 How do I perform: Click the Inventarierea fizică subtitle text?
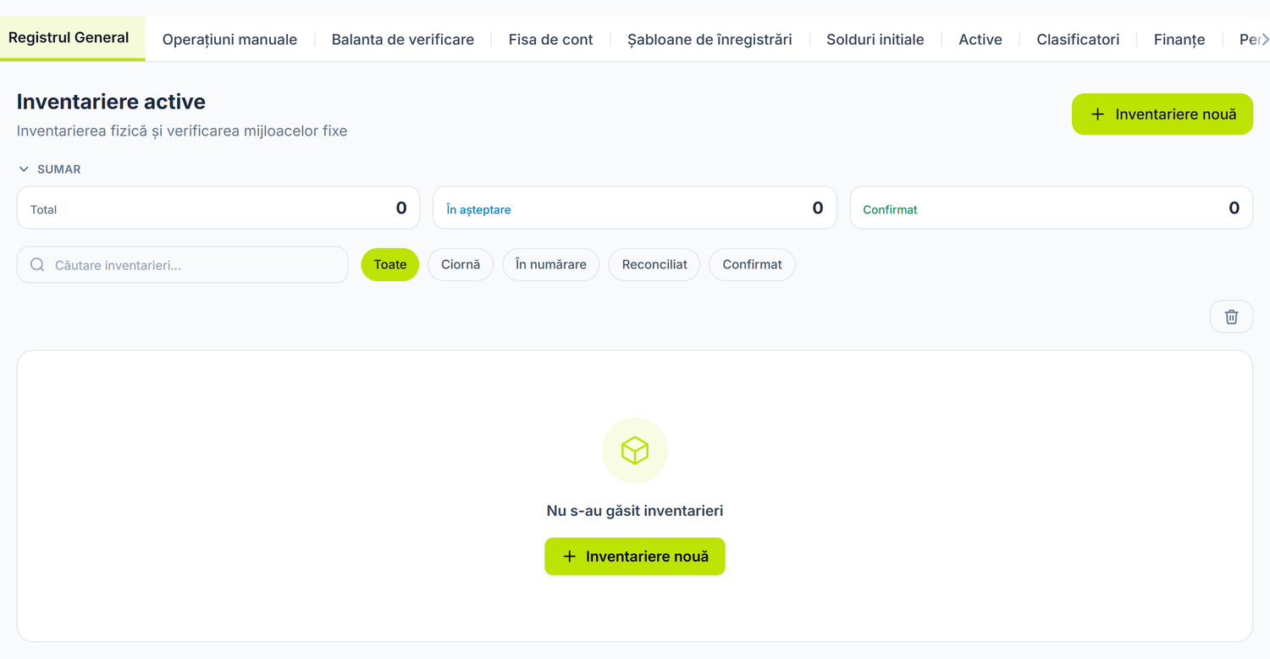tap(182, 131)
